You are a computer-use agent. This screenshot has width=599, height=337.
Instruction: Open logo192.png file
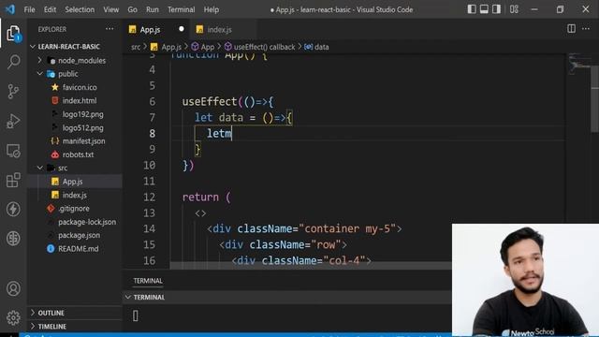point(82,114)
